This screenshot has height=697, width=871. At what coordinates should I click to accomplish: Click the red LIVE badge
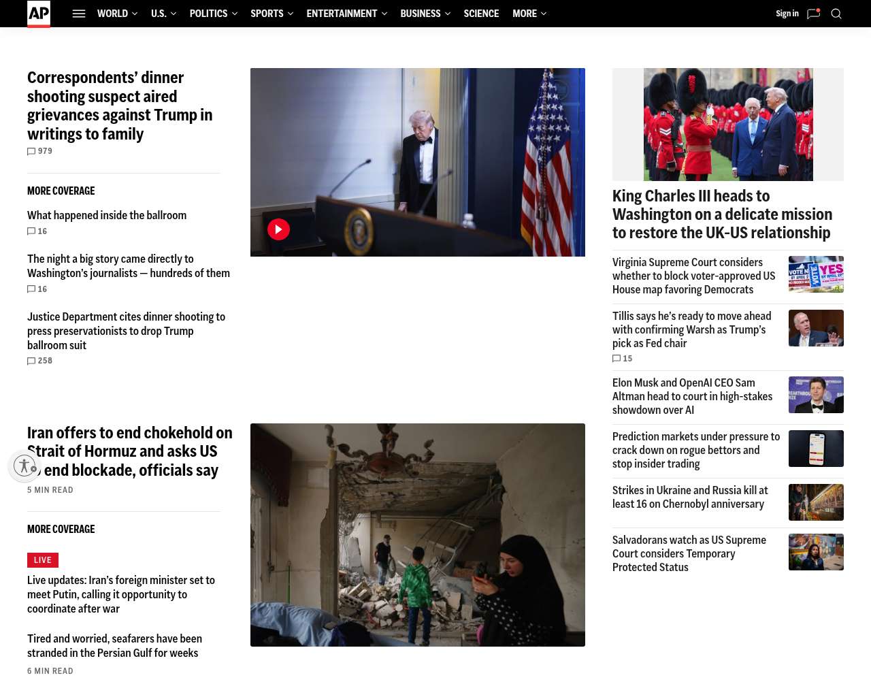pyautogui.click(x=43, y=560)
